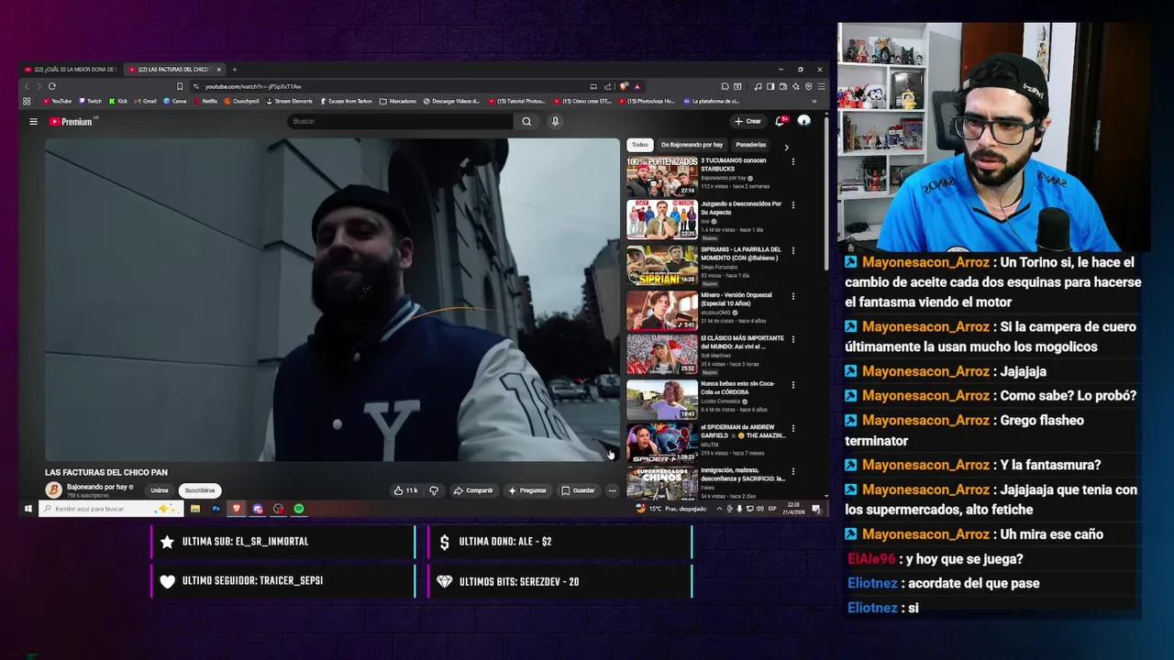1174x660 pixels.
Task: Reload the page in the browser
Action: click(51, 86)
